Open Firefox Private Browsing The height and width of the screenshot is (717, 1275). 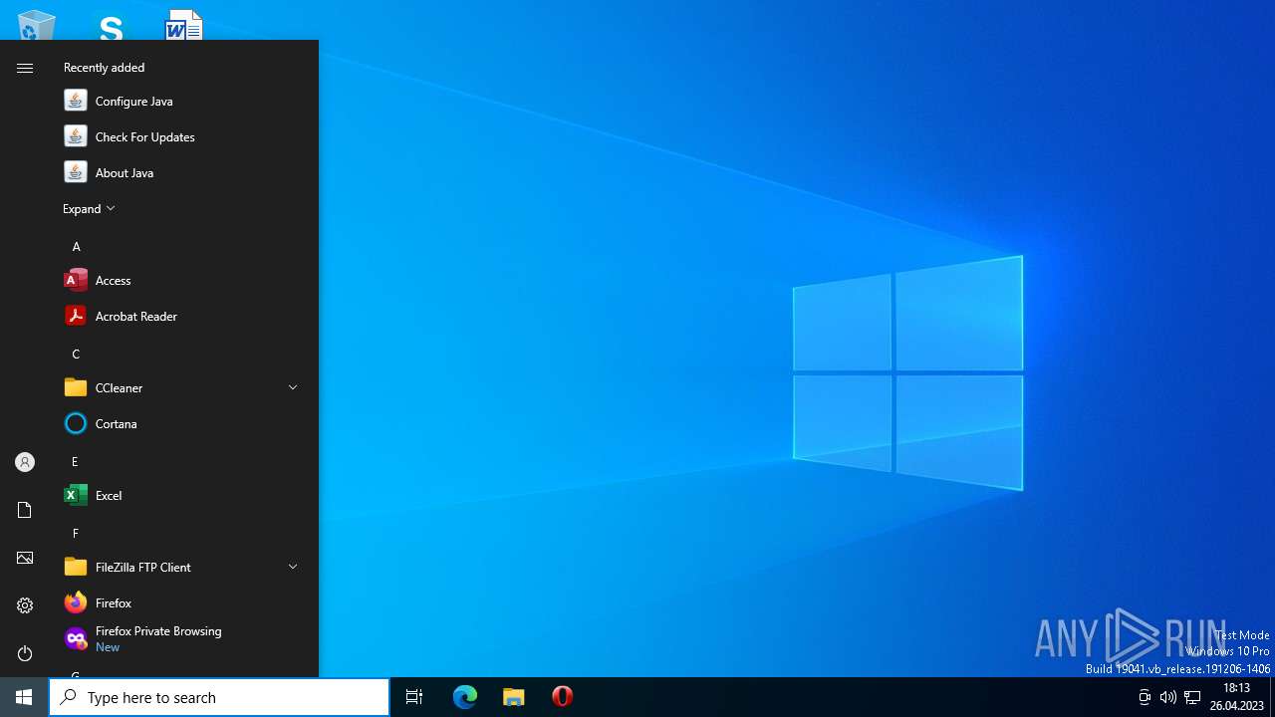[183, 638]
